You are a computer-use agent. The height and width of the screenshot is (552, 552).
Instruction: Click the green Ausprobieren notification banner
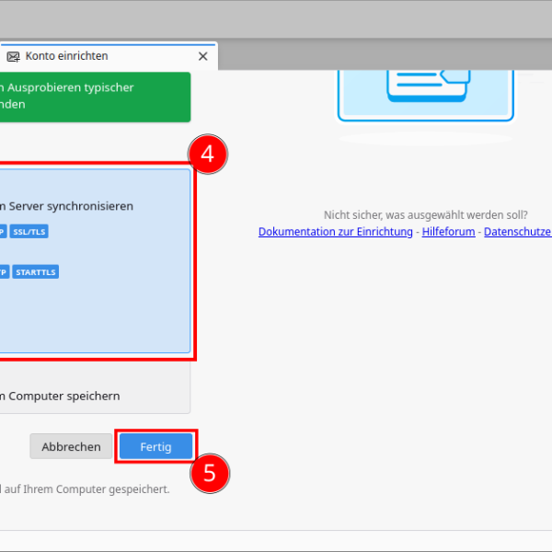[x=92, y=97]
